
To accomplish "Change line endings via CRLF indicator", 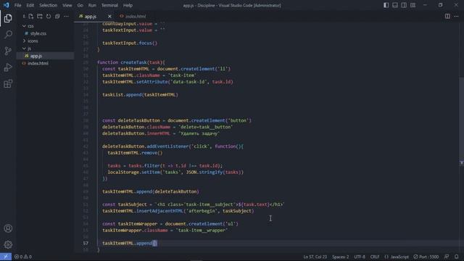I will click(375, 257).
